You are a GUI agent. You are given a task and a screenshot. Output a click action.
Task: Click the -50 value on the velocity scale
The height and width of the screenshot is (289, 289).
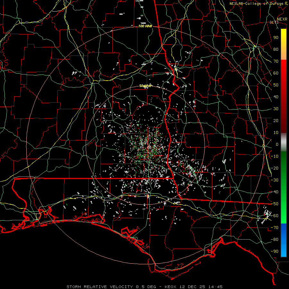tap(275, 204)
